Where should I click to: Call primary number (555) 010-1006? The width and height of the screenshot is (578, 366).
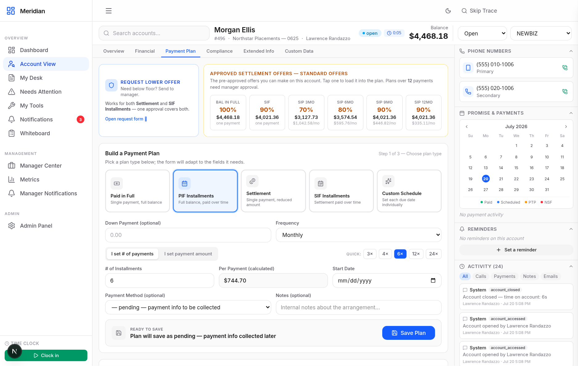click(x=565, y=67)
